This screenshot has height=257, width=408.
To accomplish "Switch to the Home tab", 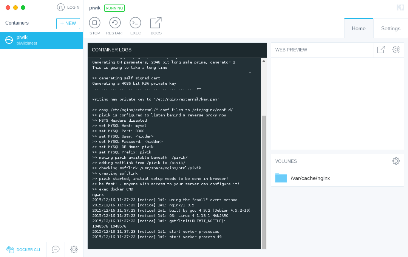I will coord(359,28).
